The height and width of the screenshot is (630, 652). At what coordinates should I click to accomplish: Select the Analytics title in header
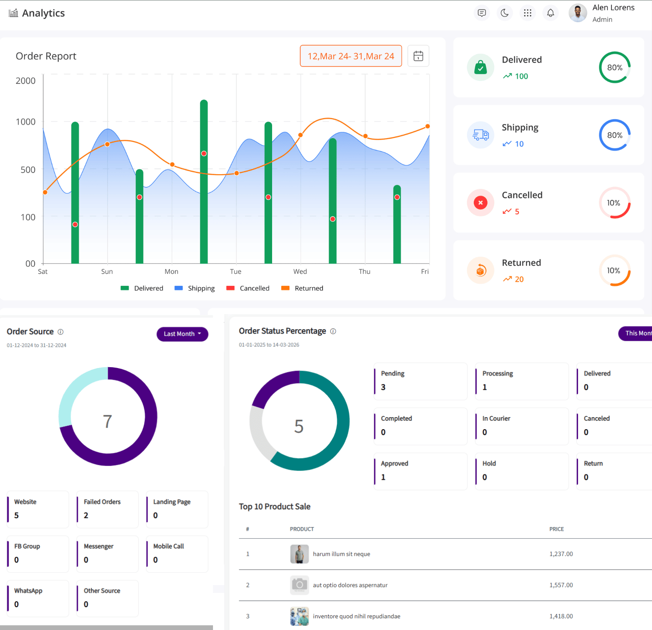(44, 13)
